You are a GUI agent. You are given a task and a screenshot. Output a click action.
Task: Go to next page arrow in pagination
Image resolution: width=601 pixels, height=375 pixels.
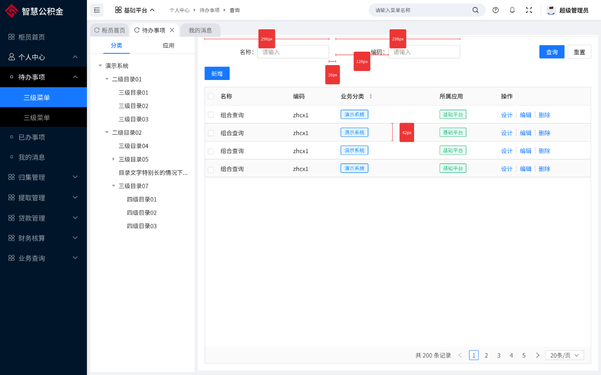(x=537, y=355)
